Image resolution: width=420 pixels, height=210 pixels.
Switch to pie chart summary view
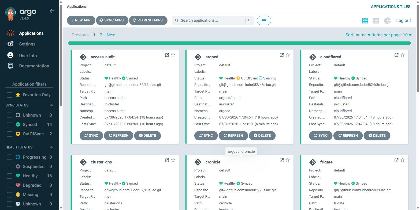[x=387, y=21]
